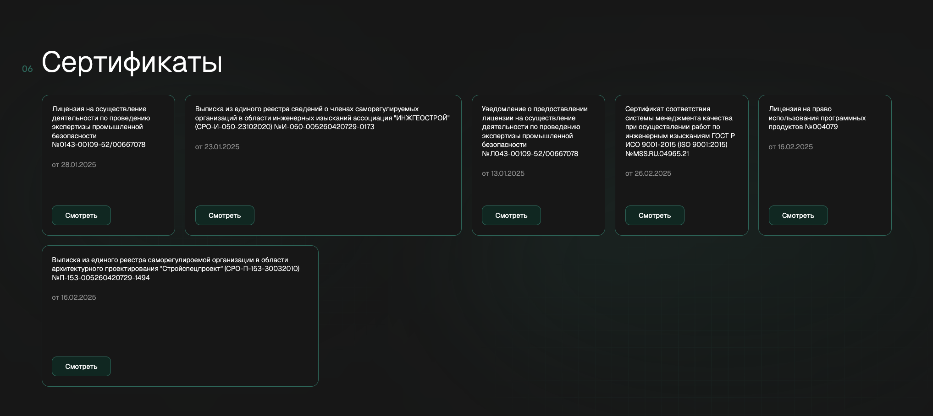Click the date от 28.01.2025
The height and width of the screenshot is (416, 933).
[x=74, y=165]
